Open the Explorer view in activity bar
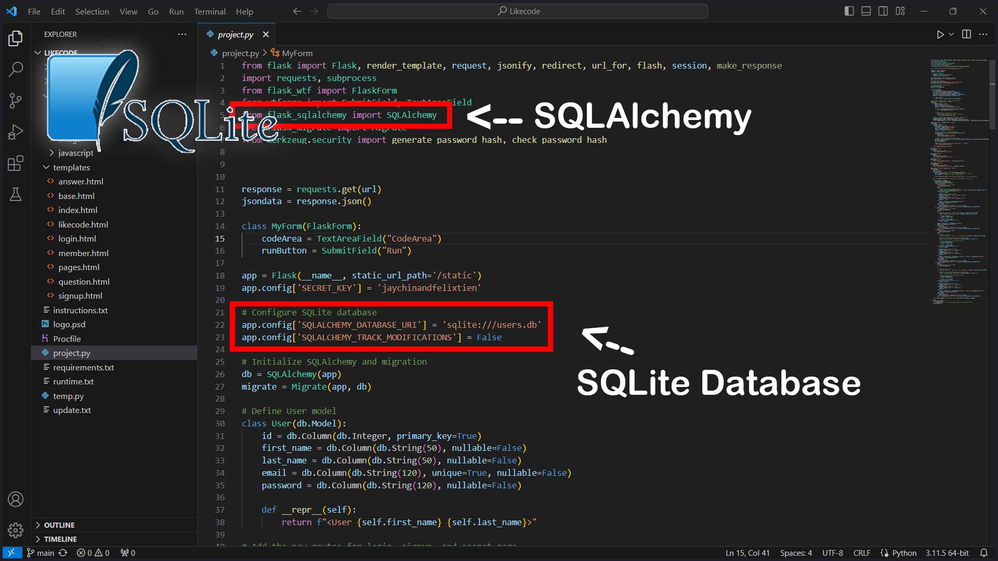The height and width of the screenshot is (561, 998). (x=16, y=38)
